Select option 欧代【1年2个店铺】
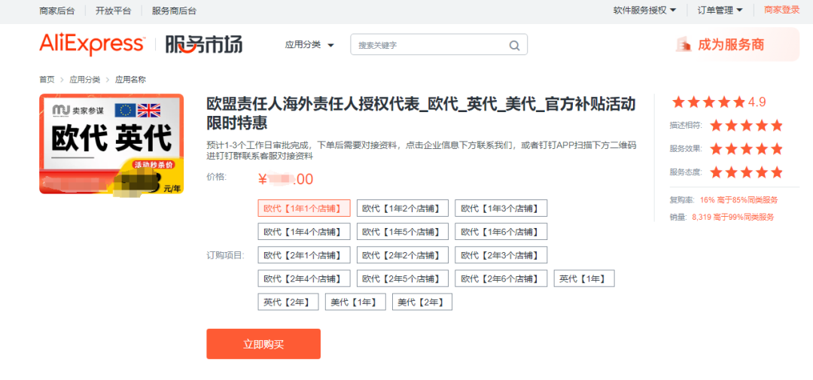The height and width of the screenshot is (380, 813). tap(402, 208)
